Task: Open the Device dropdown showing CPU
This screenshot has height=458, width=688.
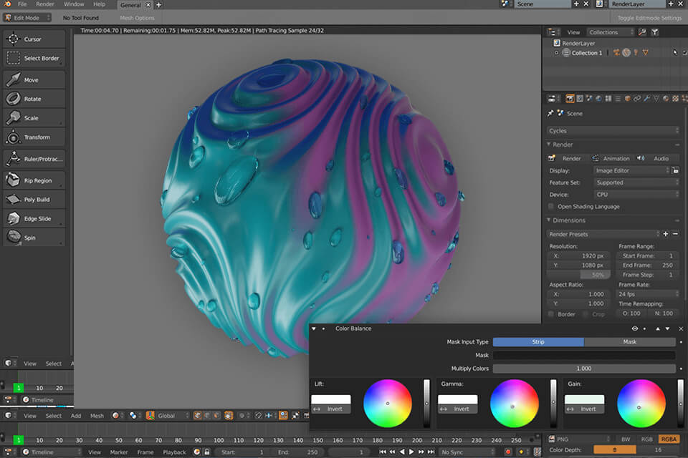Action: pos(636,195)
